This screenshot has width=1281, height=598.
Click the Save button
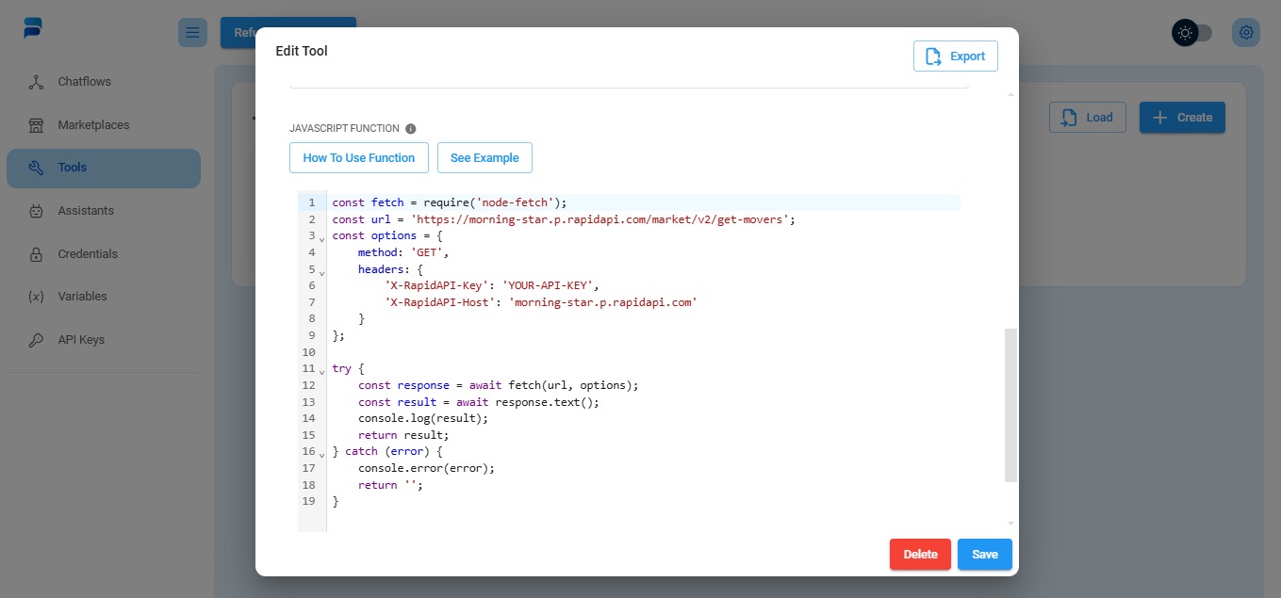click(984, 555)
